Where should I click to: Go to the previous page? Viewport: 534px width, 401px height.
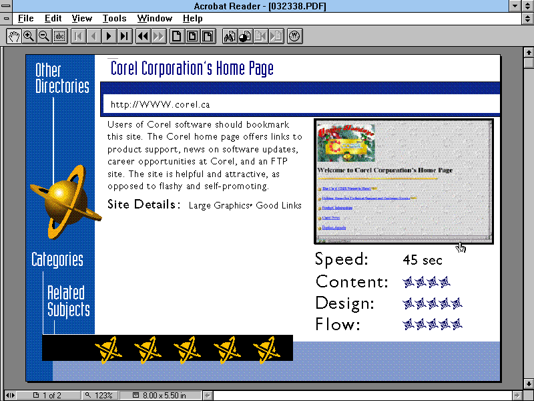[x=93, y=36]
